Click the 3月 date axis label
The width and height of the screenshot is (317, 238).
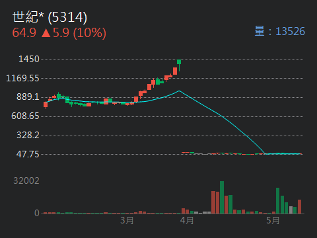point(127,220)
